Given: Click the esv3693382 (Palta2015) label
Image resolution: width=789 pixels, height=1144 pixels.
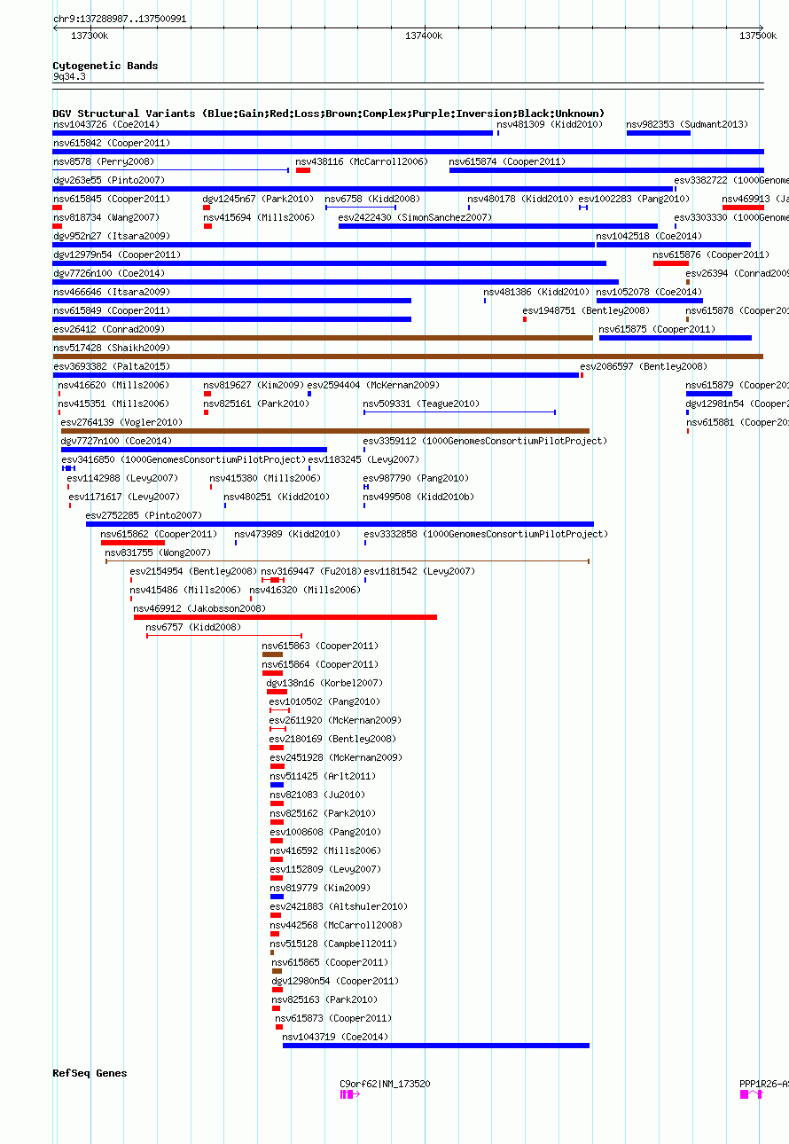Looking at the screenshot, I should (111, 366).
